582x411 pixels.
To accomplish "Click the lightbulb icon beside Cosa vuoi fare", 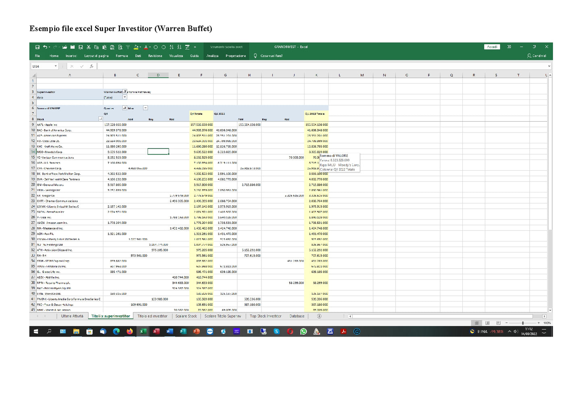I will [x=255, y=56].
